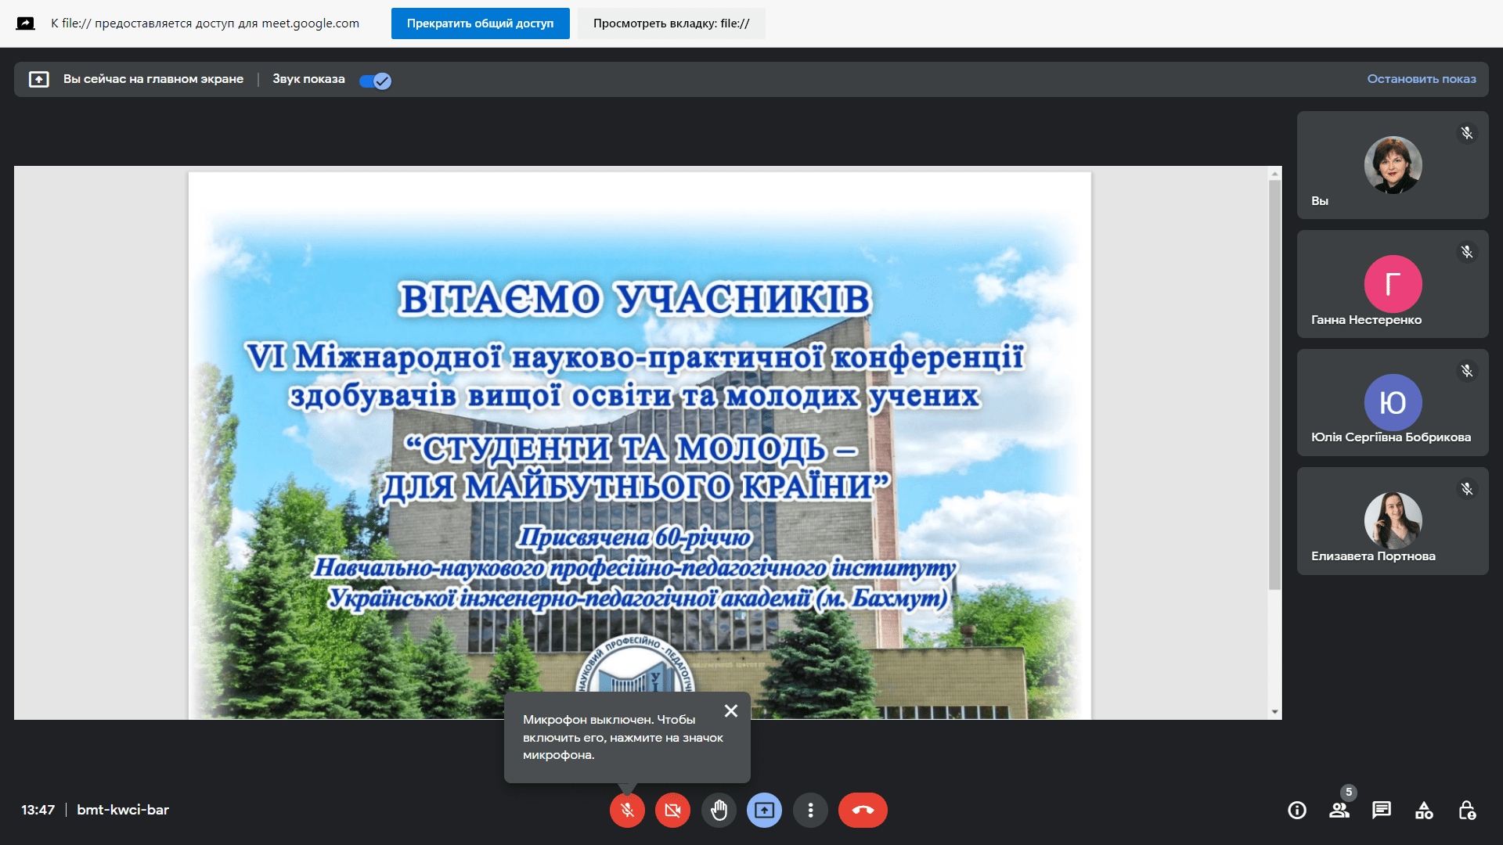The height and width of the screenshot is (845, 1503).
Task: Click the Звук показа label
Action: pyautogui.click(x=308, y=79)
